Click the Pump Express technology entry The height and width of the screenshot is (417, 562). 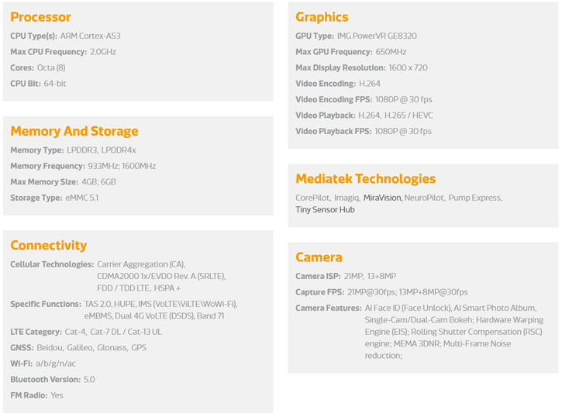[474, 198]
